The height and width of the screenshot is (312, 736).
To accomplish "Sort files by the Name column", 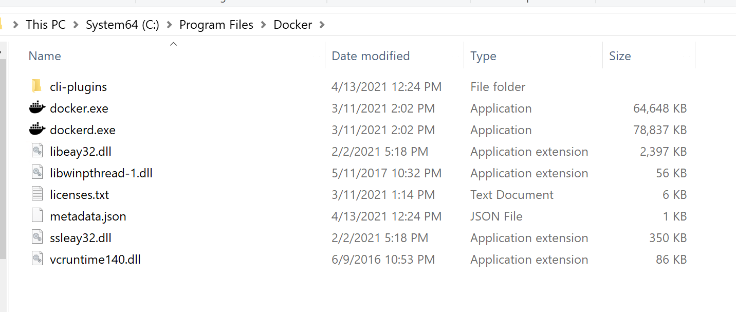I will click(x=45, y=56).
